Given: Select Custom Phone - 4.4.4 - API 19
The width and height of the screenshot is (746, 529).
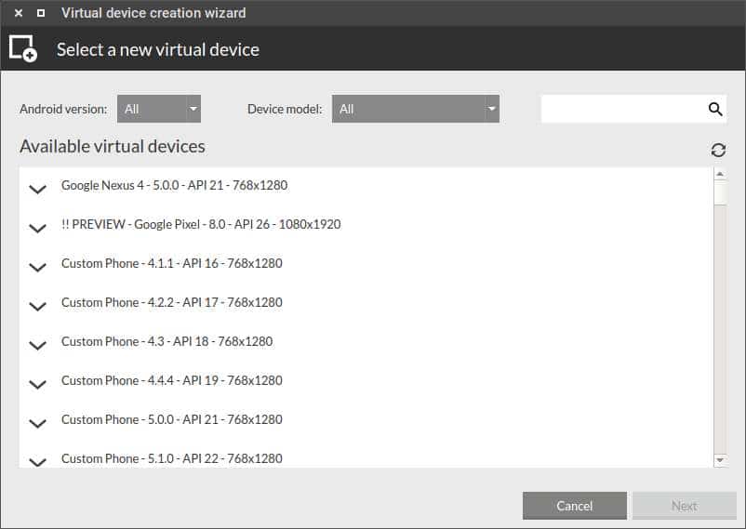Looking at the screenshot, I should pyautogui.click(x=172, y=380).
